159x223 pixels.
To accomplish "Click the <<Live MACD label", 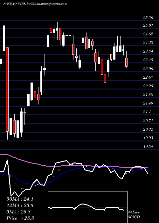I will pos(134,215).
